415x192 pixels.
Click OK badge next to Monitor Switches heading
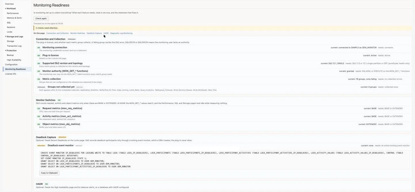(59, 100)
